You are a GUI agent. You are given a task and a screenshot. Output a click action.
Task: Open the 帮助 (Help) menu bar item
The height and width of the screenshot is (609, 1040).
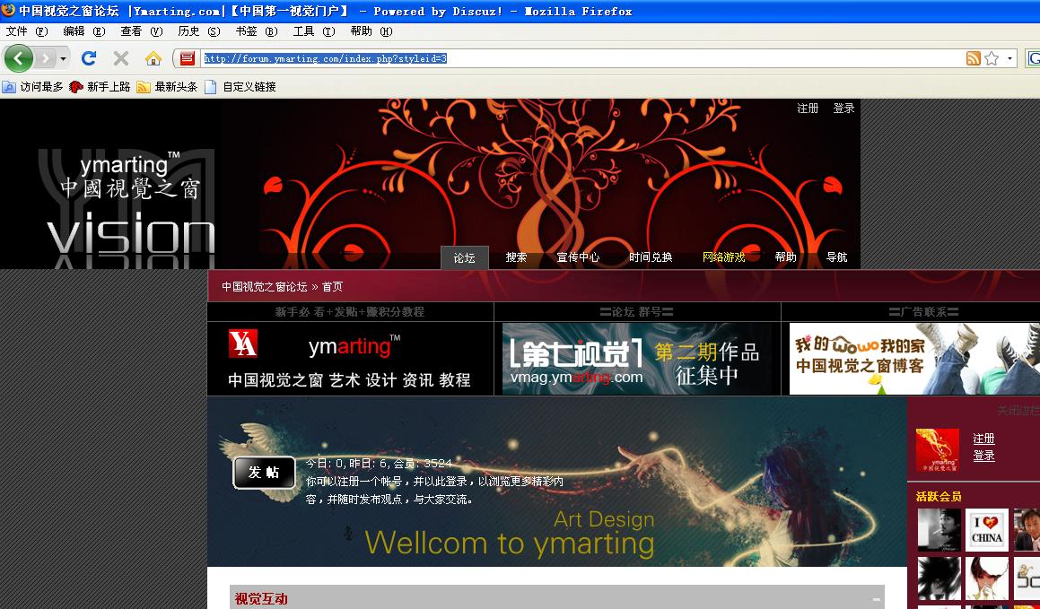[371, 31]
